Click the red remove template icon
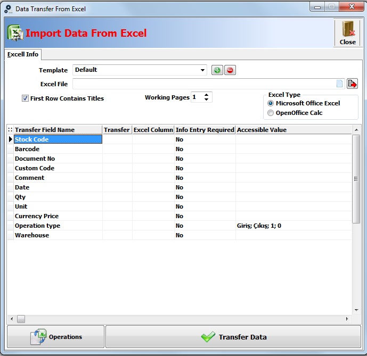This screenshot has width=367, height=356. tap(230, 70)
